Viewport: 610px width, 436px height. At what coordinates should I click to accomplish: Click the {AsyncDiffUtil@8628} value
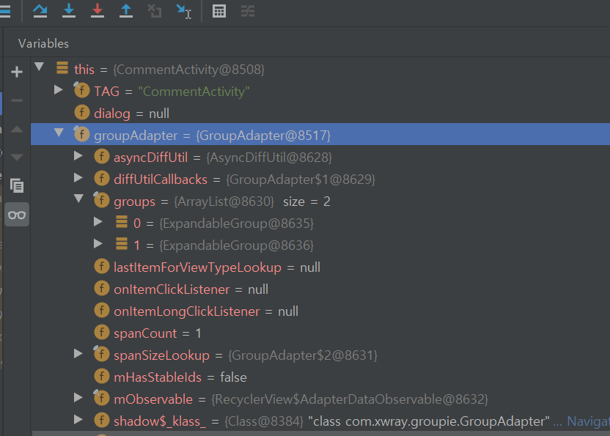click(269, 158)
